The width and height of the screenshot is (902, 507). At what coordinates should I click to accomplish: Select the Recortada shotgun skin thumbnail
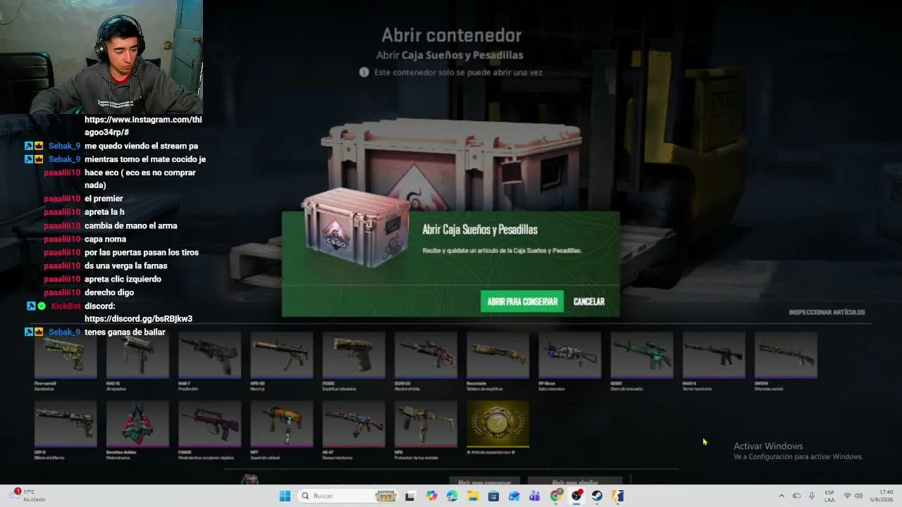click(498, 356)
